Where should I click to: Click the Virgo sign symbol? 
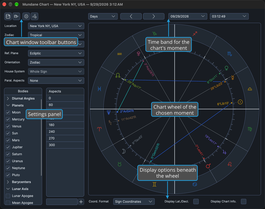pos(250,129)
